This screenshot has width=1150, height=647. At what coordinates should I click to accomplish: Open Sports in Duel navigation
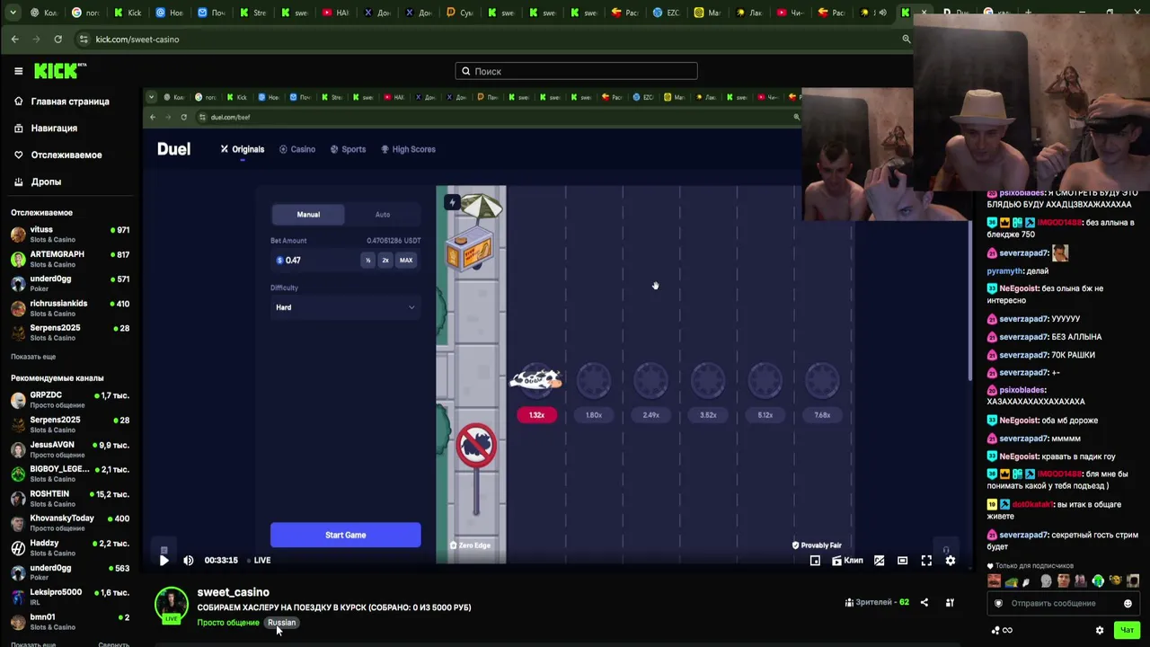(348, 149)
